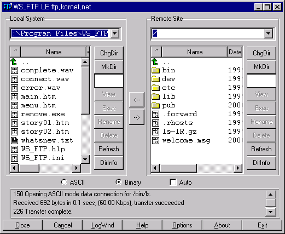285x234 pixels.
Task: Click the file icon beside welcome.msg
Action: coord(155,140)
